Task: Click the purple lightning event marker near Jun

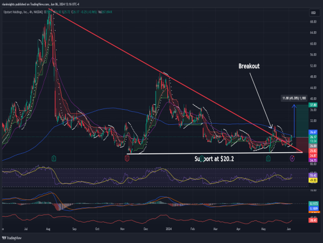Action: pos(292,159)
